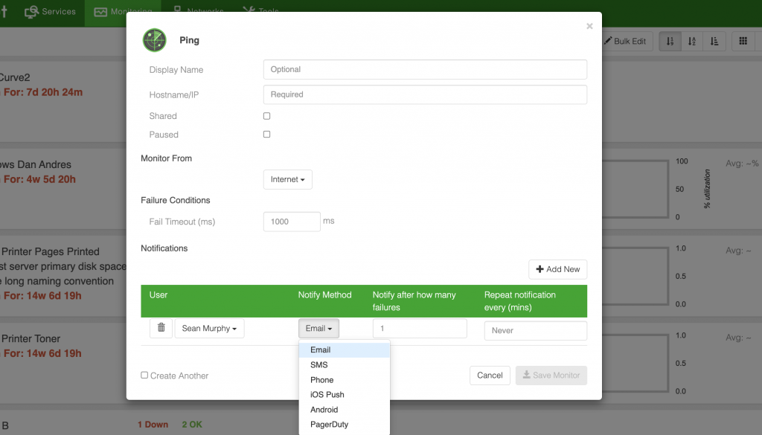Viewport: 762px width, 435px height.
Task: Open the grid view icon
Action: 742,42
